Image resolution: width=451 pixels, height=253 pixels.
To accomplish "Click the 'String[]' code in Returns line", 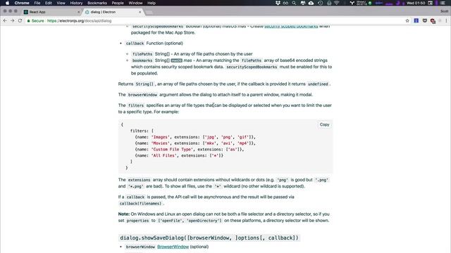I will [x=144, y=84].
